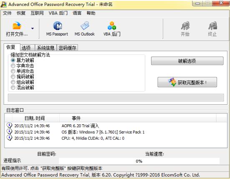Select log entry CPU: 4, NVidia CUDA
This screenshot has width=230, height=179.
(93, 138)
